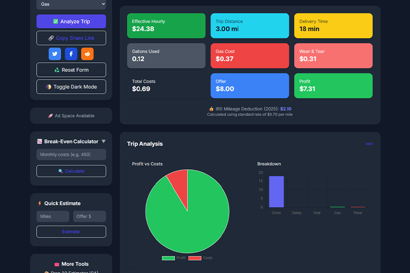Click the Twitter share icon
Screen dimensions: 410x273
tap(55, 54)
